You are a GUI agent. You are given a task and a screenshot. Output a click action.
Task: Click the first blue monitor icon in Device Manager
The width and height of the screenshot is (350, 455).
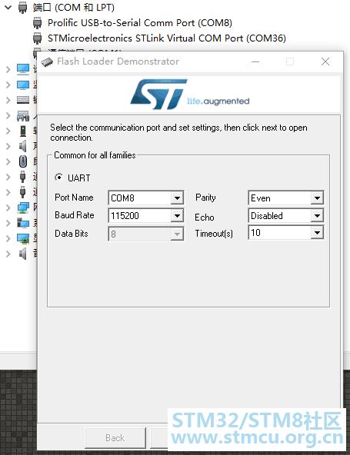[23, 69]
